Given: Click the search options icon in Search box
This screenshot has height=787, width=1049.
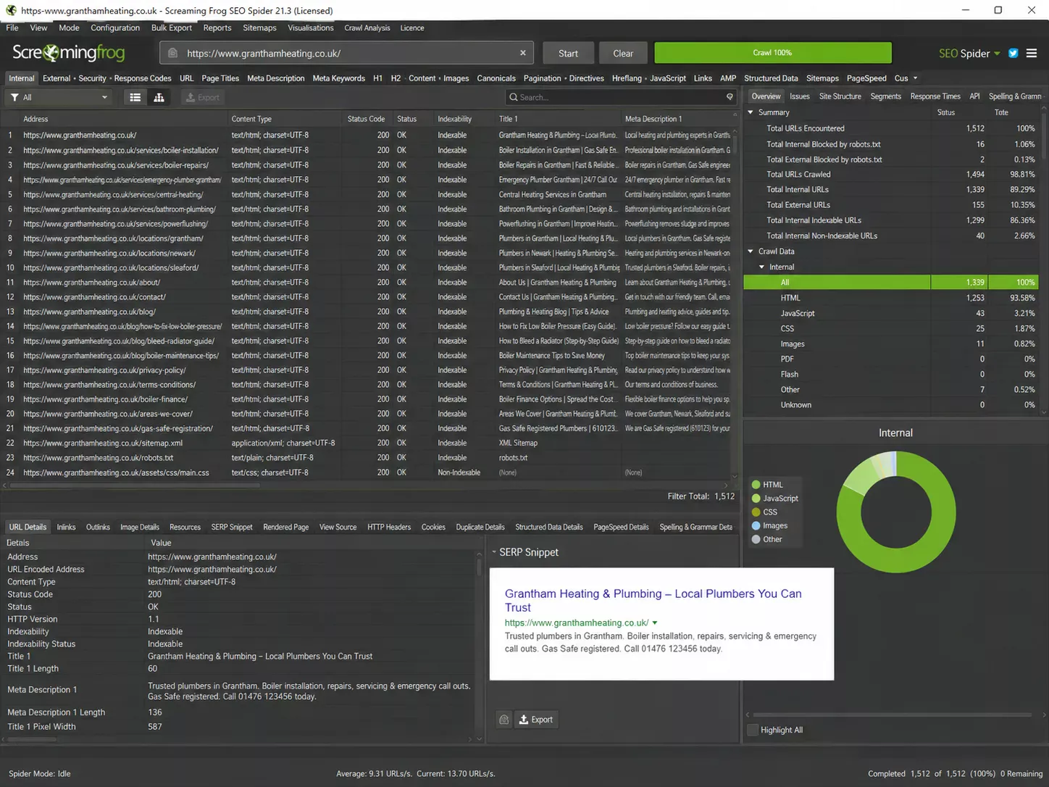Looking at the screenshot, I should pos(729,97).
